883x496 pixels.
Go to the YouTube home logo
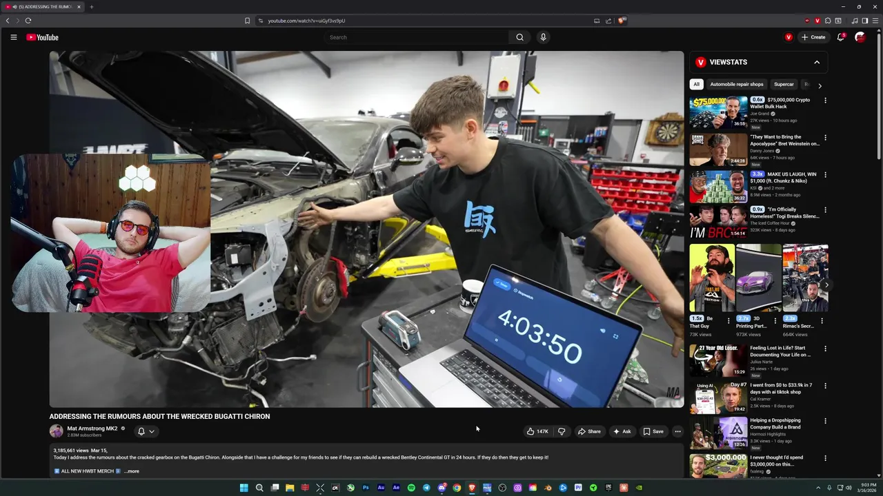point(42,37)
